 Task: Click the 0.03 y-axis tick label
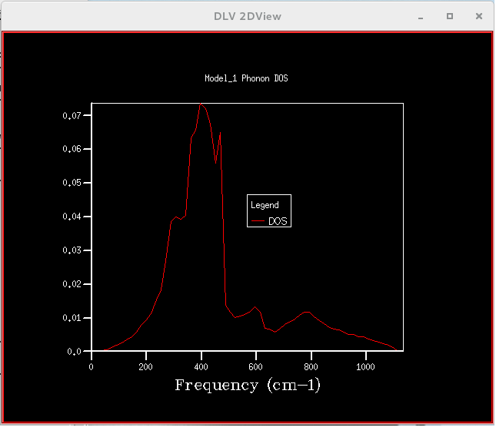click(72, 250)
